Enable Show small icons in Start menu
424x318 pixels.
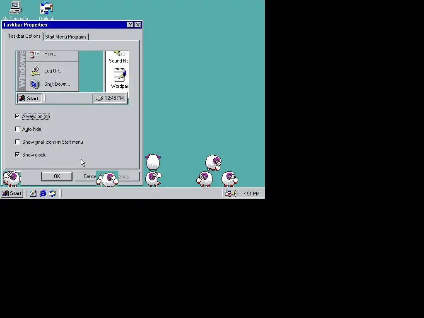point(17,142)
